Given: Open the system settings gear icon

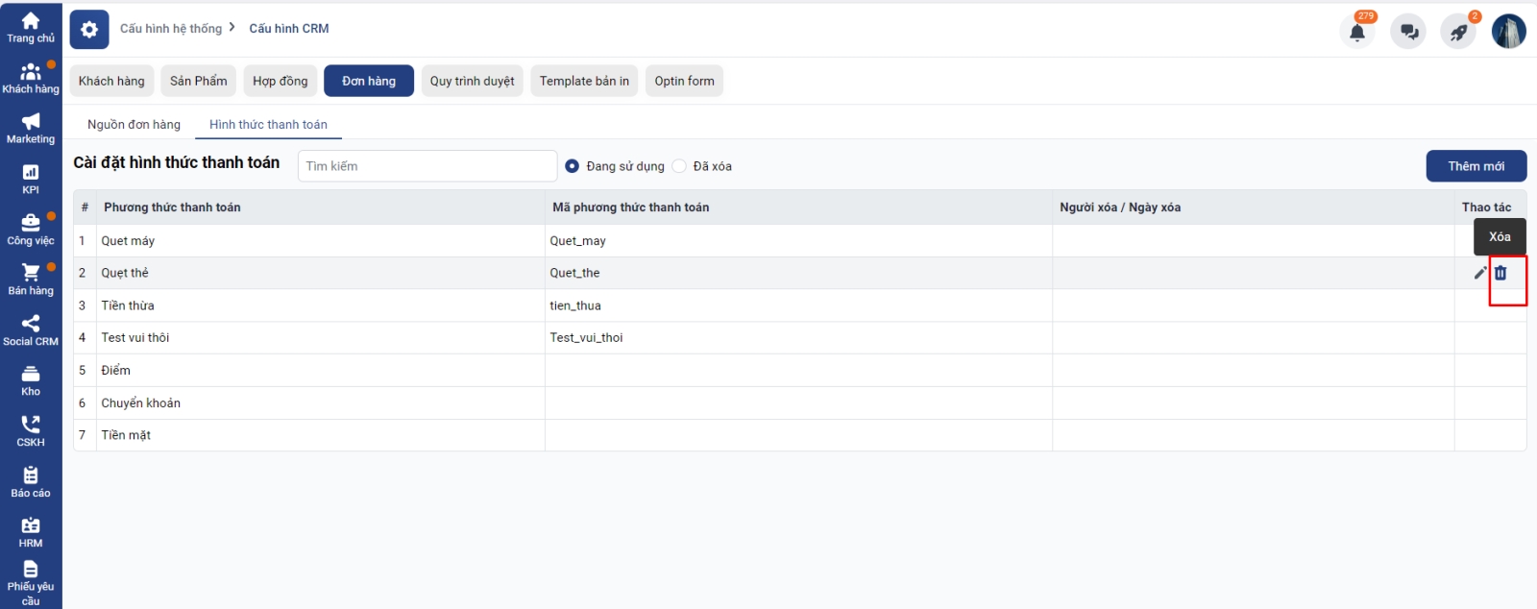Looking at the screenshot, I should [89, 30].
